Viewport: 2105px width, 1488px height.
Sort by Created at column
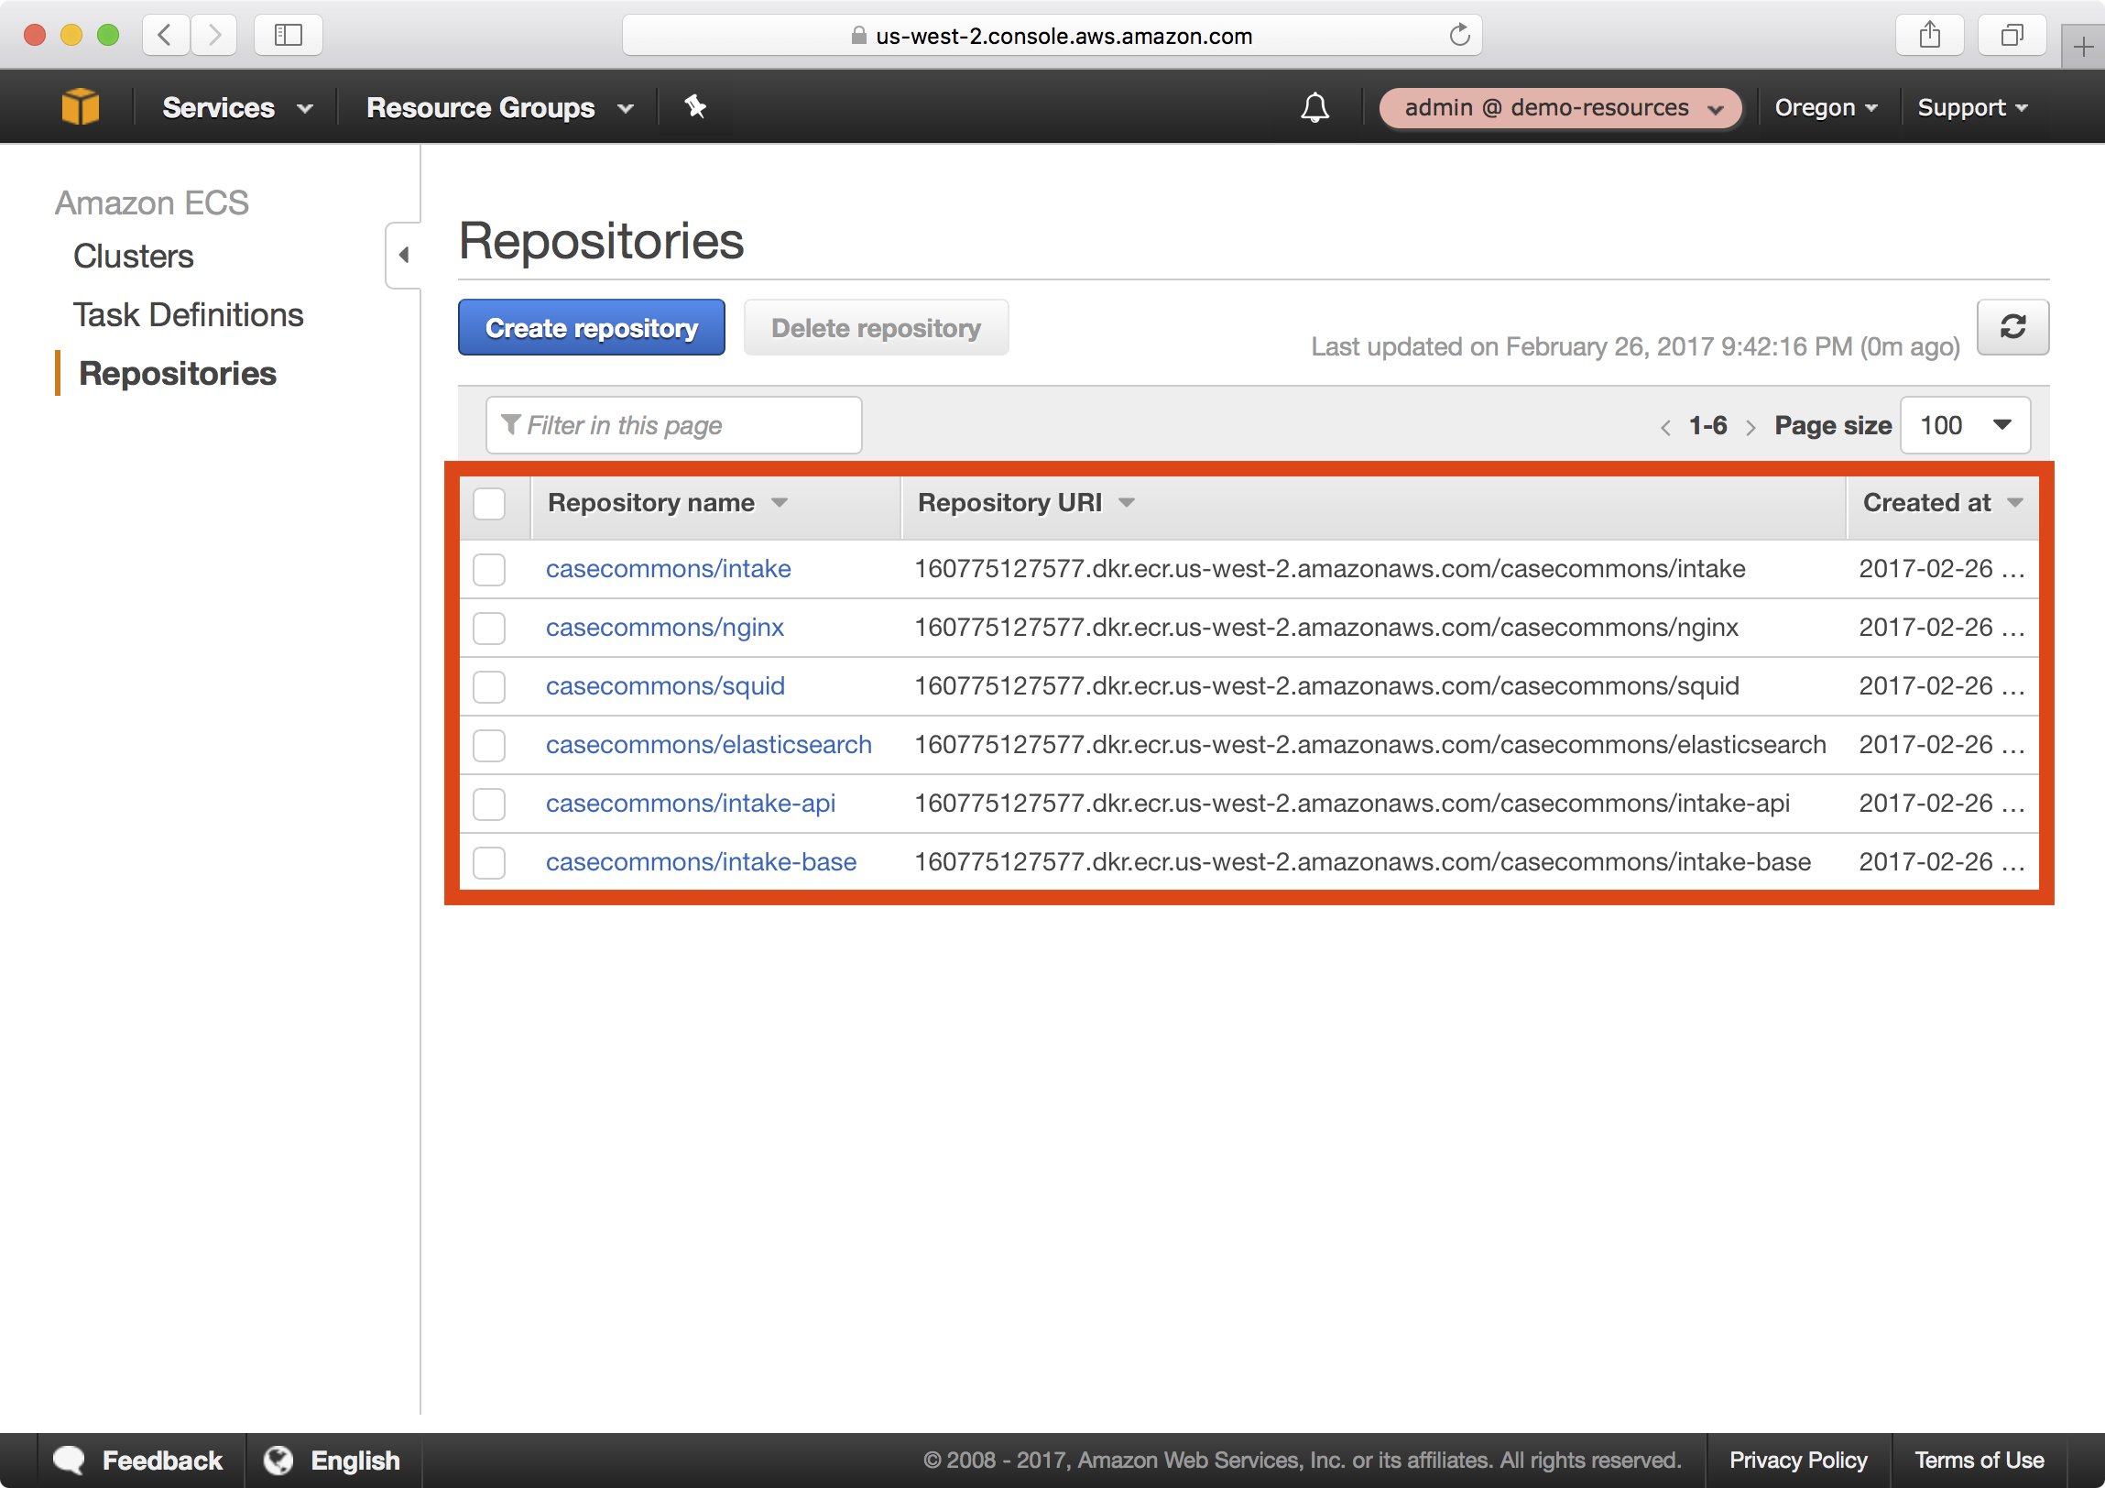click(1943, 502)
